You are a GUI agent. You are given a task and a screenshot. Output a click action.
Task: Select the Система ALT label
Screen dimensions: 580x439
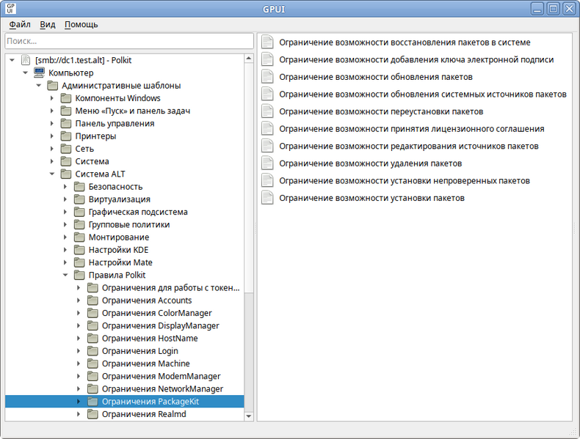point(101,174)
